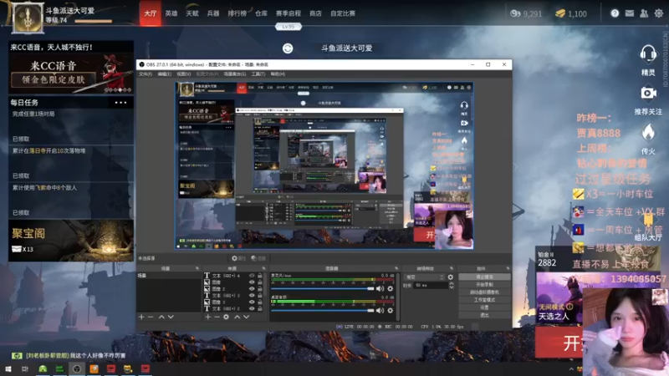This screenshot has width=669, height=376.
Task: Click the refresh icon beside 斗鱼派送大可爱 title
Action: tap(288, 48)
